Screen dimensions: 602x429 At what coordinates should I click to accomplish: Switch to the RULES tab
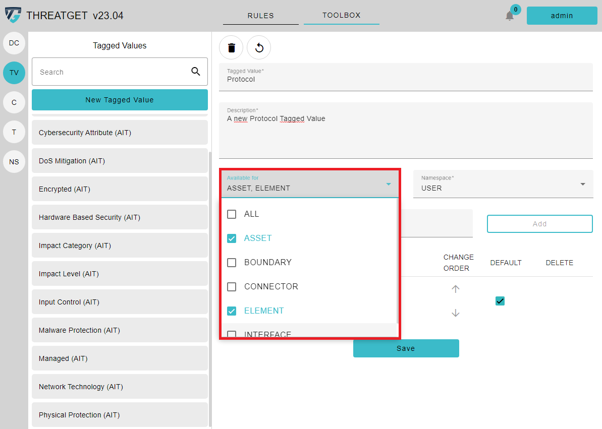261,16
